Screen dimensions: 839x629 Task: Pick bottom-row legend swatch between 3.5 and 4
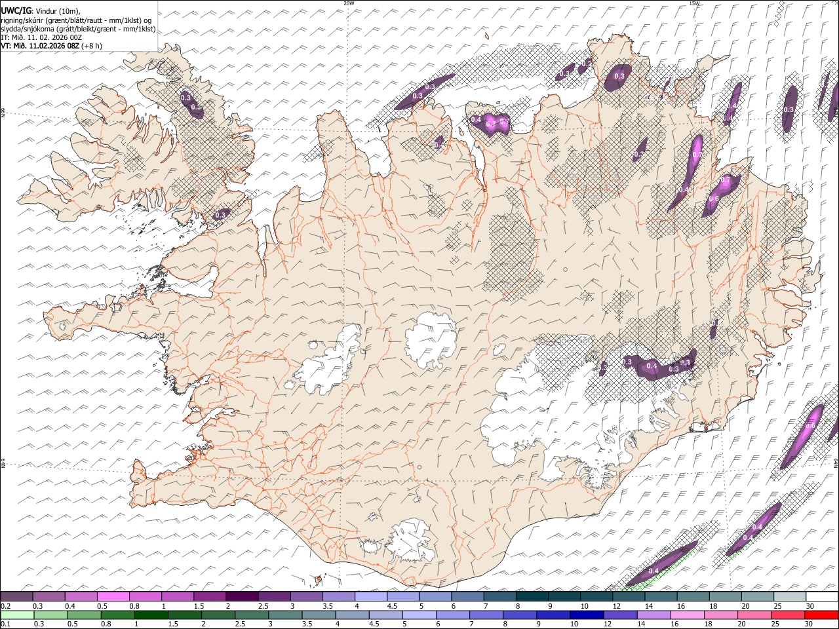(319, 615)
